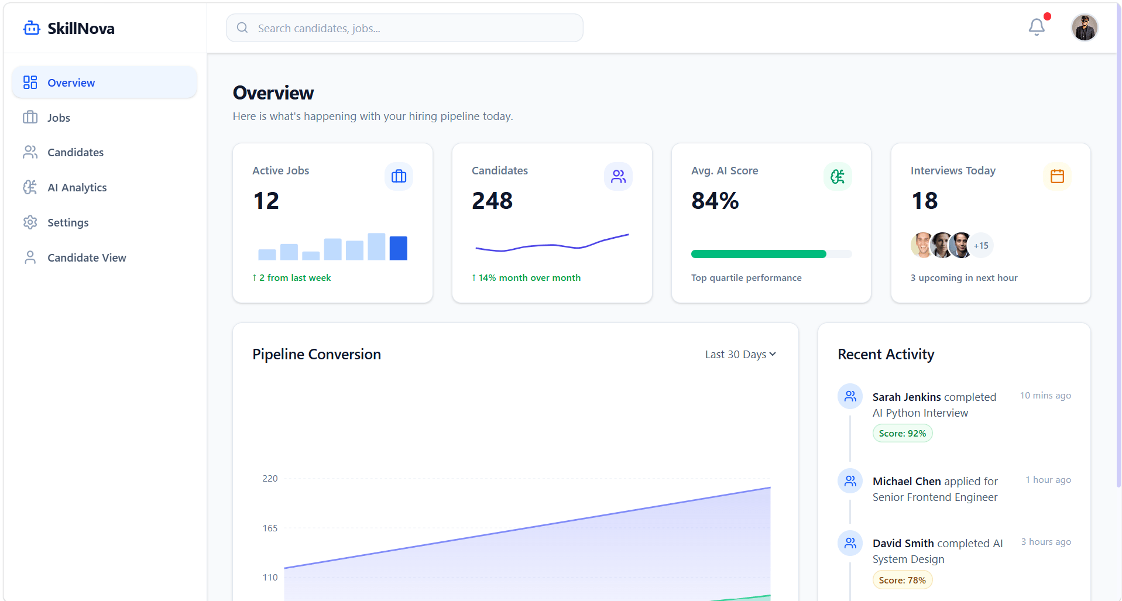Click the Sarah Jenkins activity icon
The width and height of the screenshot is (1122, 601).
click(x=850, y=396)
